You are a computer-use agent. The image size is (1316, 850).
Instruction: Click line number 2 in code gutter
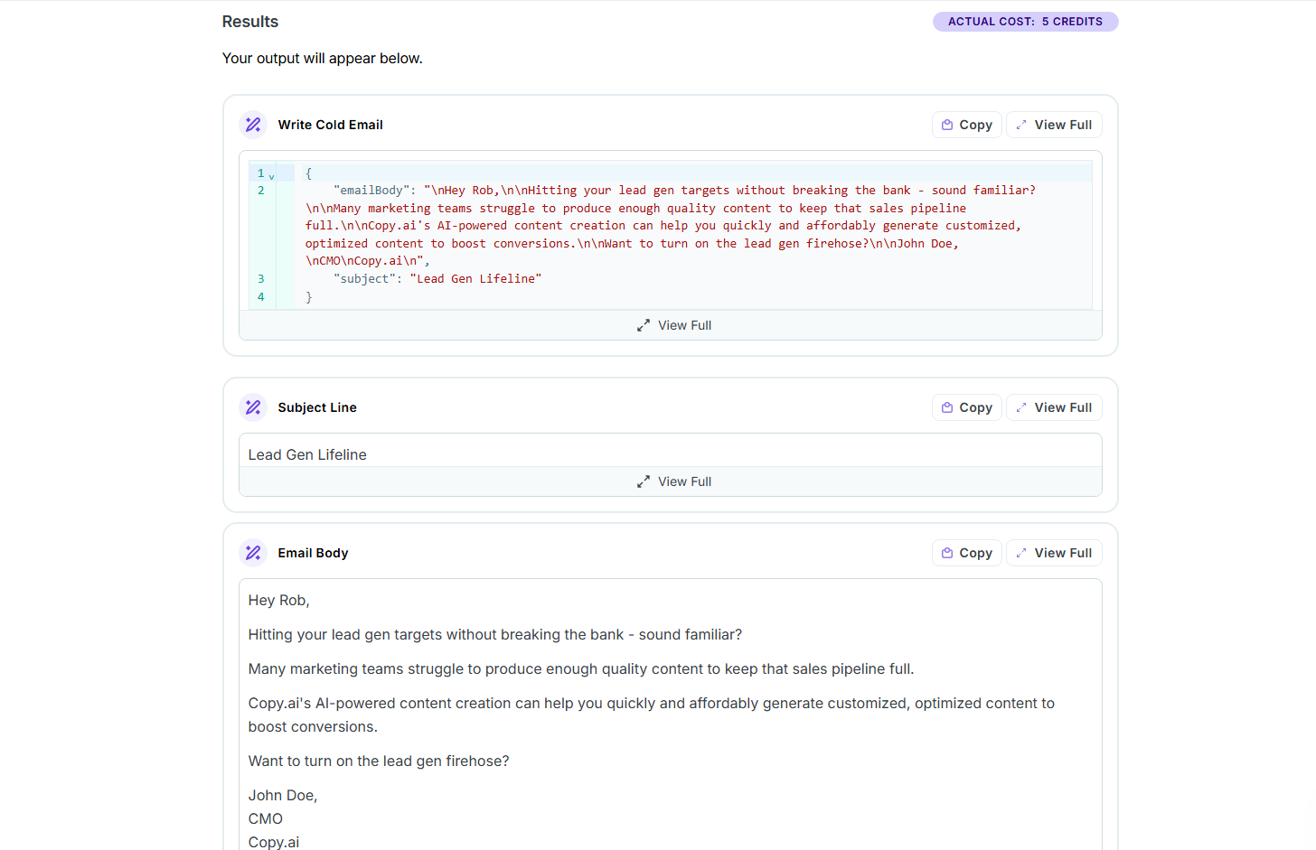pos(261,191)
